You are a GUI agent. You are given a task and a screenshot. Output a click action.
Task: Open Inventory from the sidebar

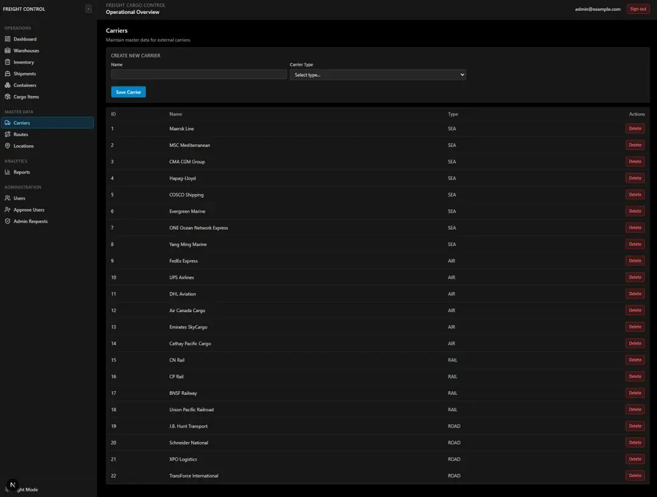click(47, 62)
